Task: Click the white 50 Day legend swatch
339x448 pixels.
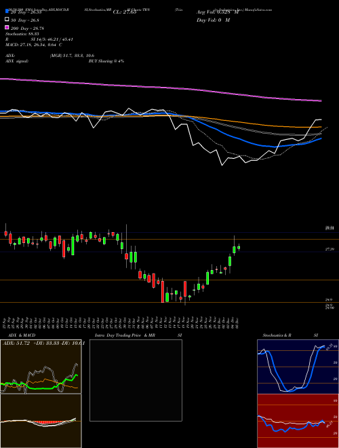Action: (7, 20)
